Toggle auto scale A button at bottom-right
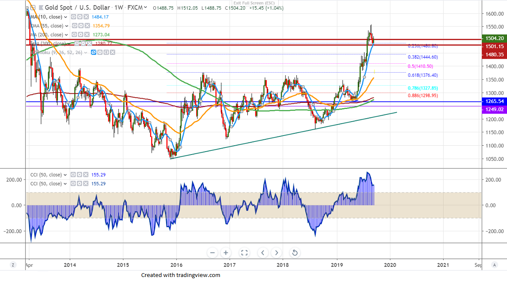This screenshot has height=285, width=507. (494, 265)
